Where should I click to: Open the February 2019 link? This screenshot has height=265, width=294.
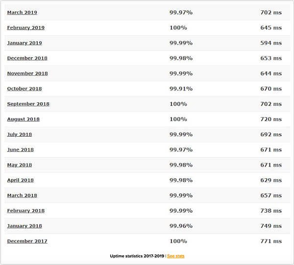26,28
